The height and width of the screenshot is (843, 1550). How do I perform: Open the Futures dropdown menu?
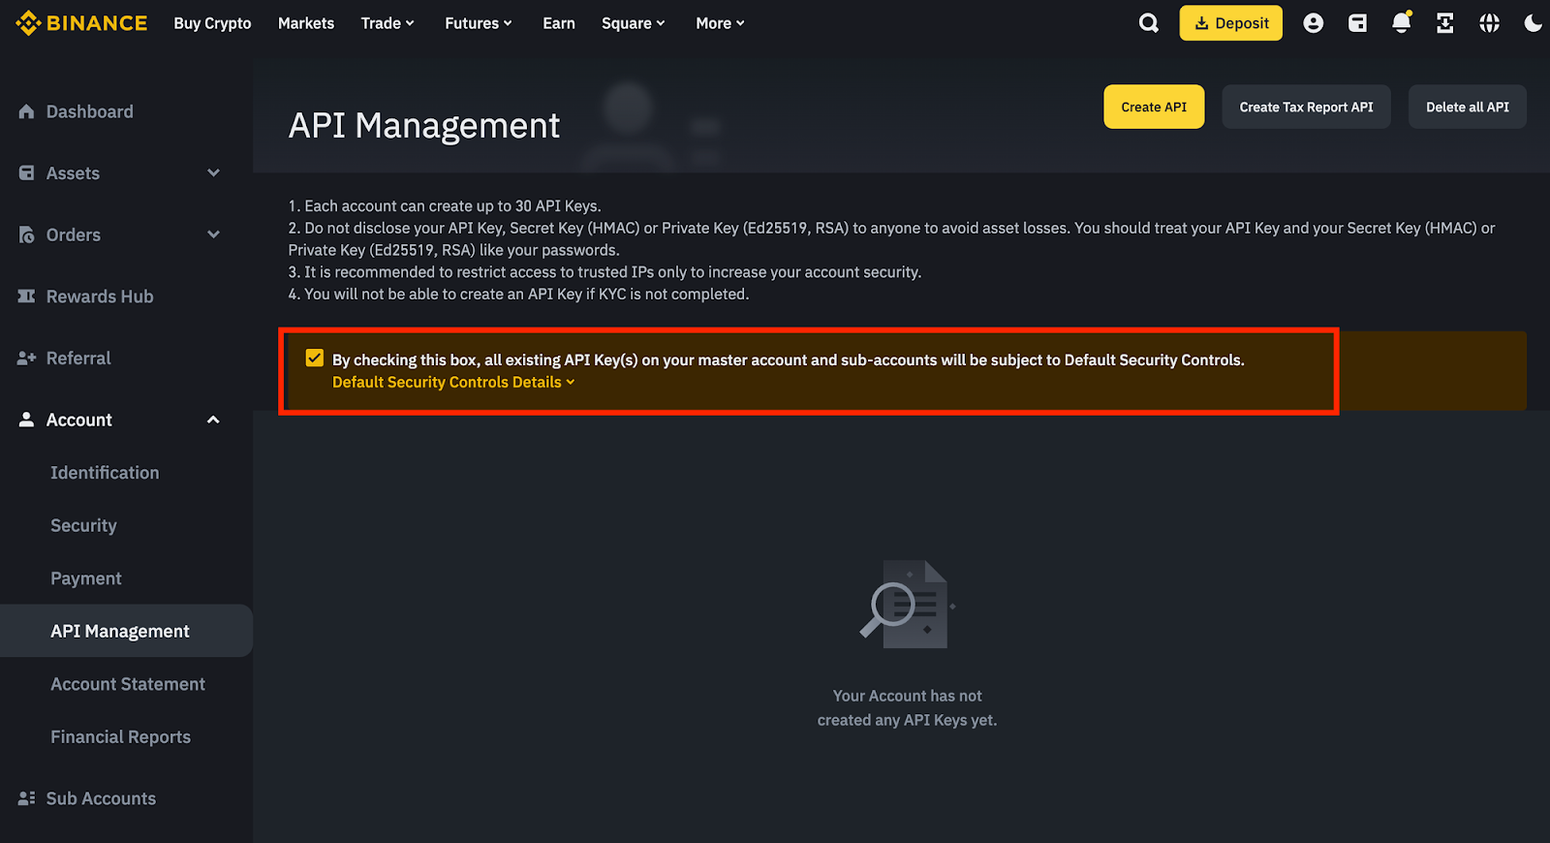coord(479,23)
